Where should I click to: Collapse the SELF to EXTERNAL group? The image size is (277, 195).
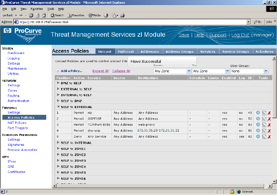[x=58, y=107]
